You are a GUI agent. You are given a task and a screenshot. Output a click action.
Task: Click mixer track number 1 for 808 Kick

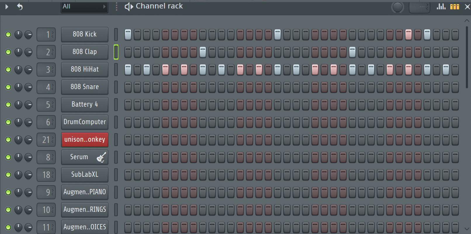point(46,34)
